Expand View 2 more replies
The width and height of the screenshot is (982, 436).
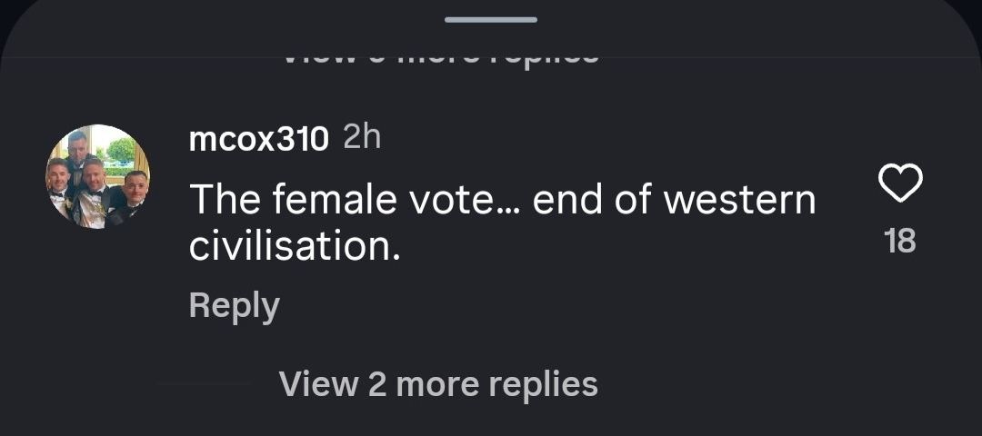[x=438, y=384]
